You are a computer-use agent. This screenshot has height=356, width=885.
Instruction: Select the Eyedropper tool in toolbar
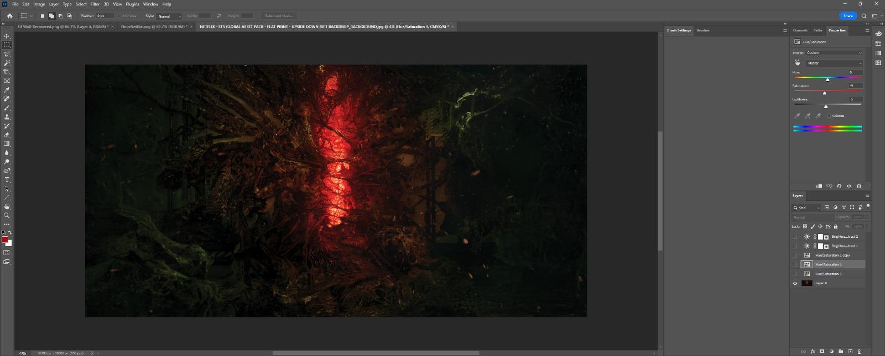(7, 90)
